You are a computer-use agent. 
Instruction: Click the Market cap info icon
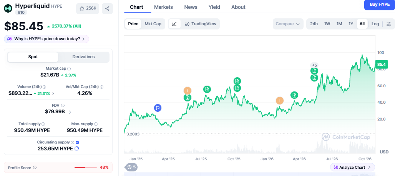[x=69, y=68]
